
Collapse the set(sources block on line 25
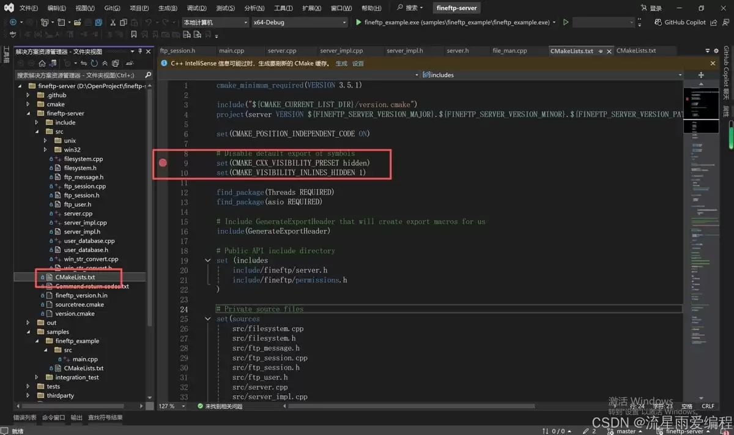click(208, 319)
